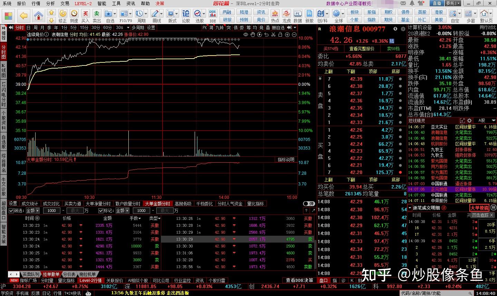497x296 pixels.
Task: Toggle the 弹 popup switch
Action: [x=309, y=204]
